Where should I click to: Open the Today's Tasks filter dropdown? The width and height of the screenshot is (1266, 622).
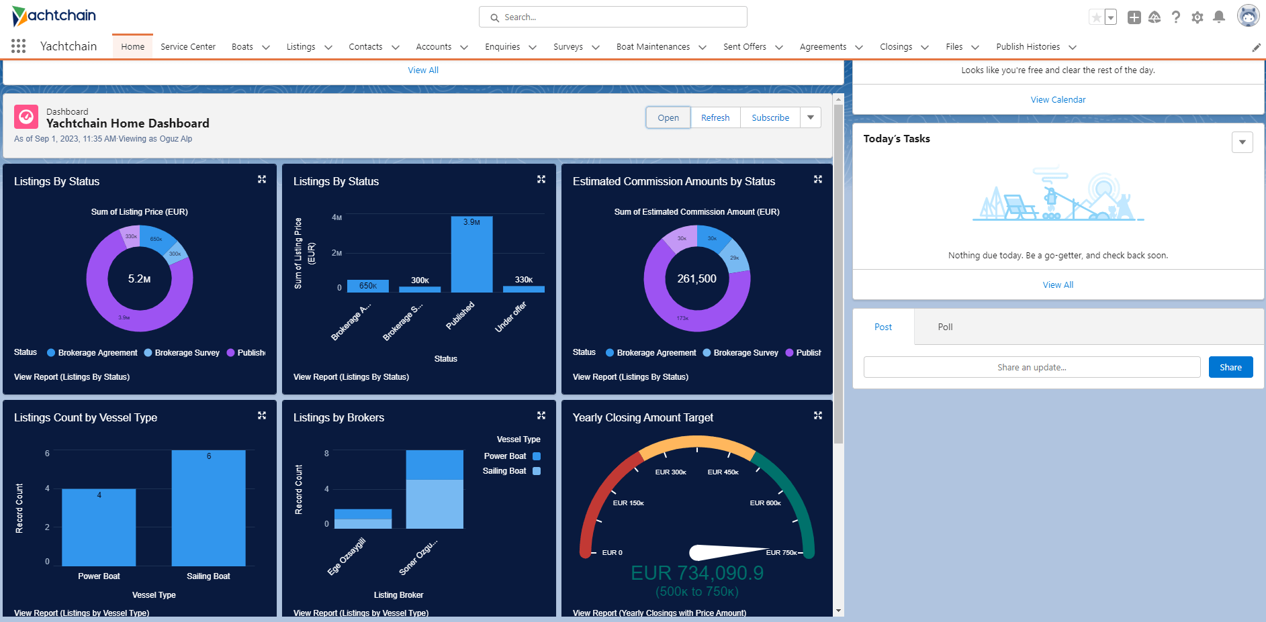click(x=1242, y=142)
